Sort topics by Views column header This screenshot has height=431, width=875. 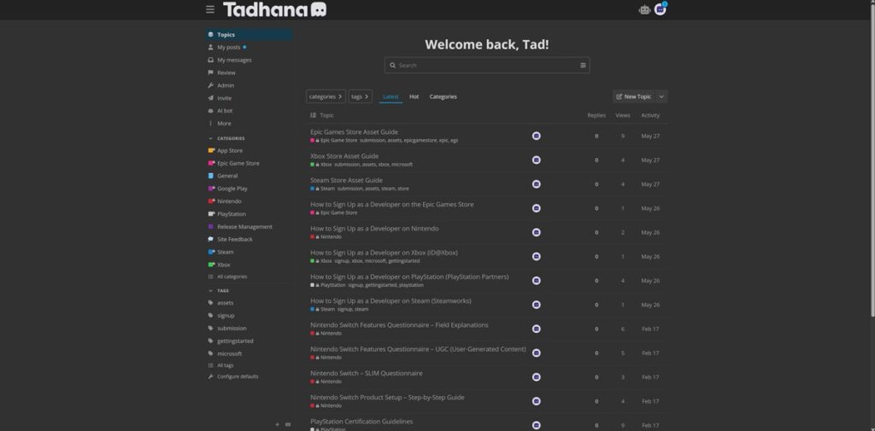coord(623,115)
